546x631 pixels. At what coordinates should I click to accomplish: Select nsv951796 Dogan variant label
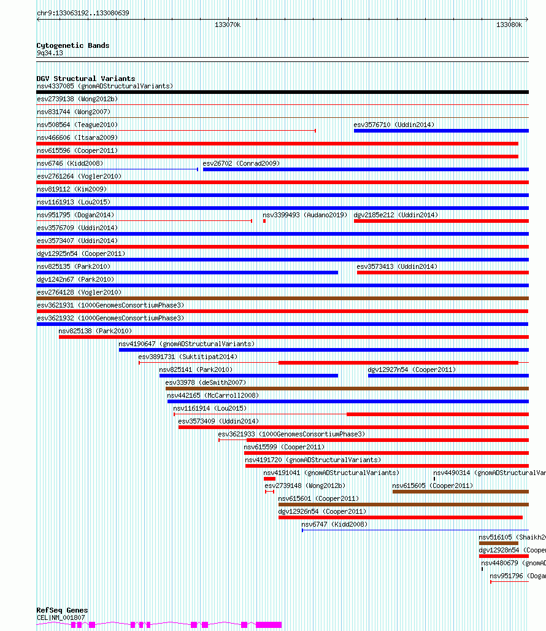pos(518,576)
